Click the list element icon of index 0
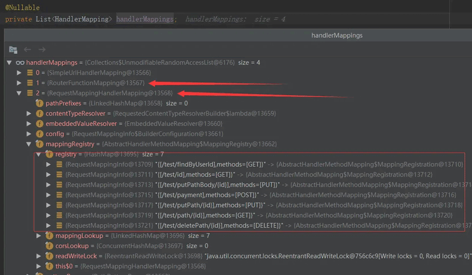 tap(30, 73)
